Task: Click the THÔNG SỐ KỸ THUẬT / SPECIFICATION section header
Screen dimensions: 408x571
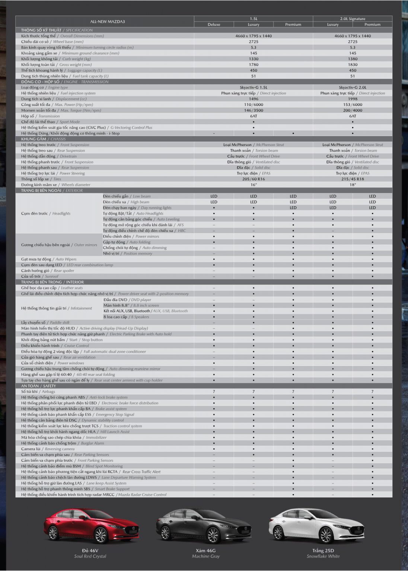Action: pos(57,30)
